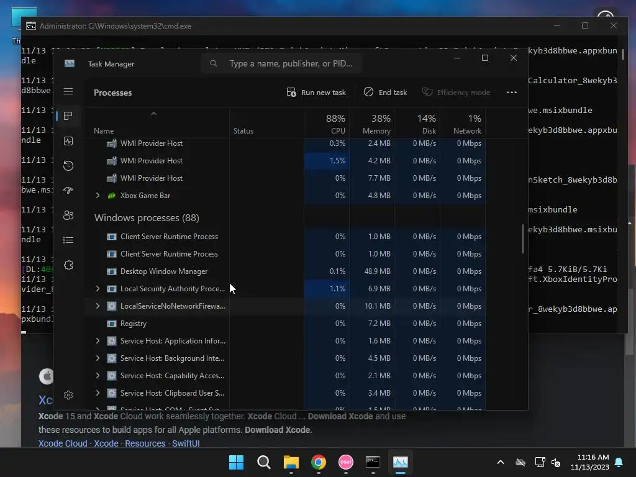Screen dimensions: 636x477
Task: Open Xcode Cloud link in browser page
Action: [63, 443]
